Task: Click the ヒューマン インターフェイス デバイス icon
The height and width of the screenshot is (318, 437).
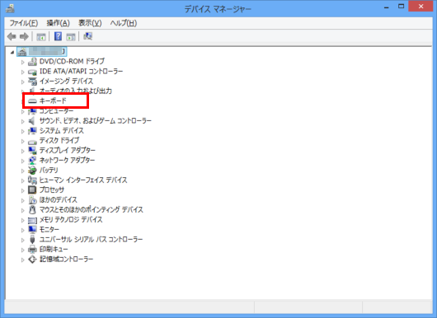Action: [32, 180]
